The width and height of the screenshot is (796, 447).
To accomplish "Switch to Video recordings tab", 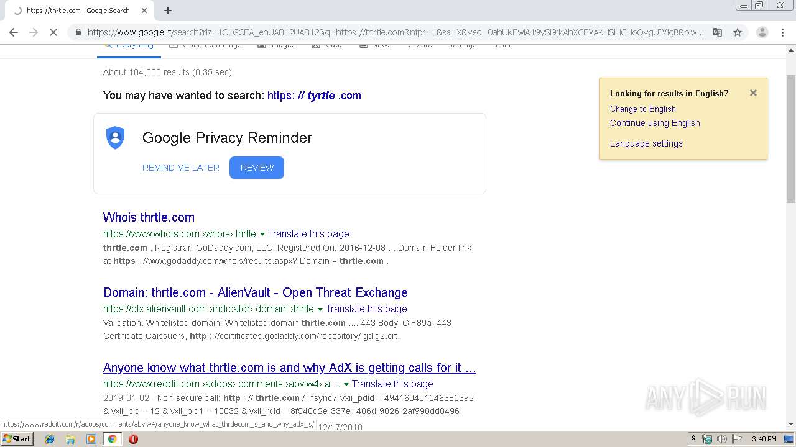I will coord(205,46).
